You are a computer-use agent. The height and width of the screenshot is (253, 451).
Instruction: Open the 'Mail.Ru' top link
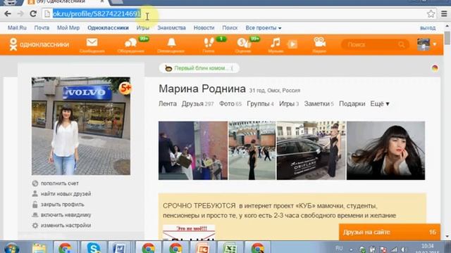[x=17, y=28]
